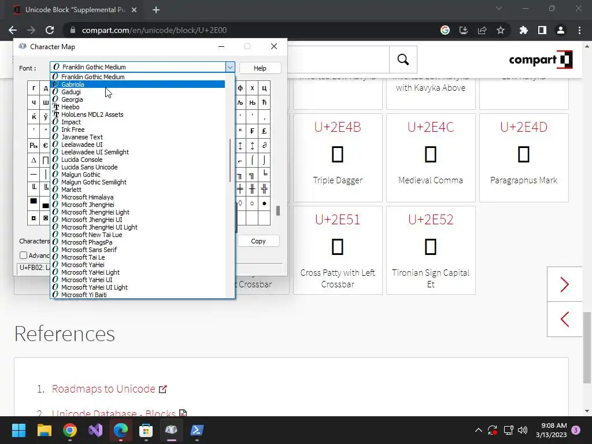Viewport: 592px width, 444px height.
Task: Click the compart search magnifier button
Action: [x=403, y=60]
